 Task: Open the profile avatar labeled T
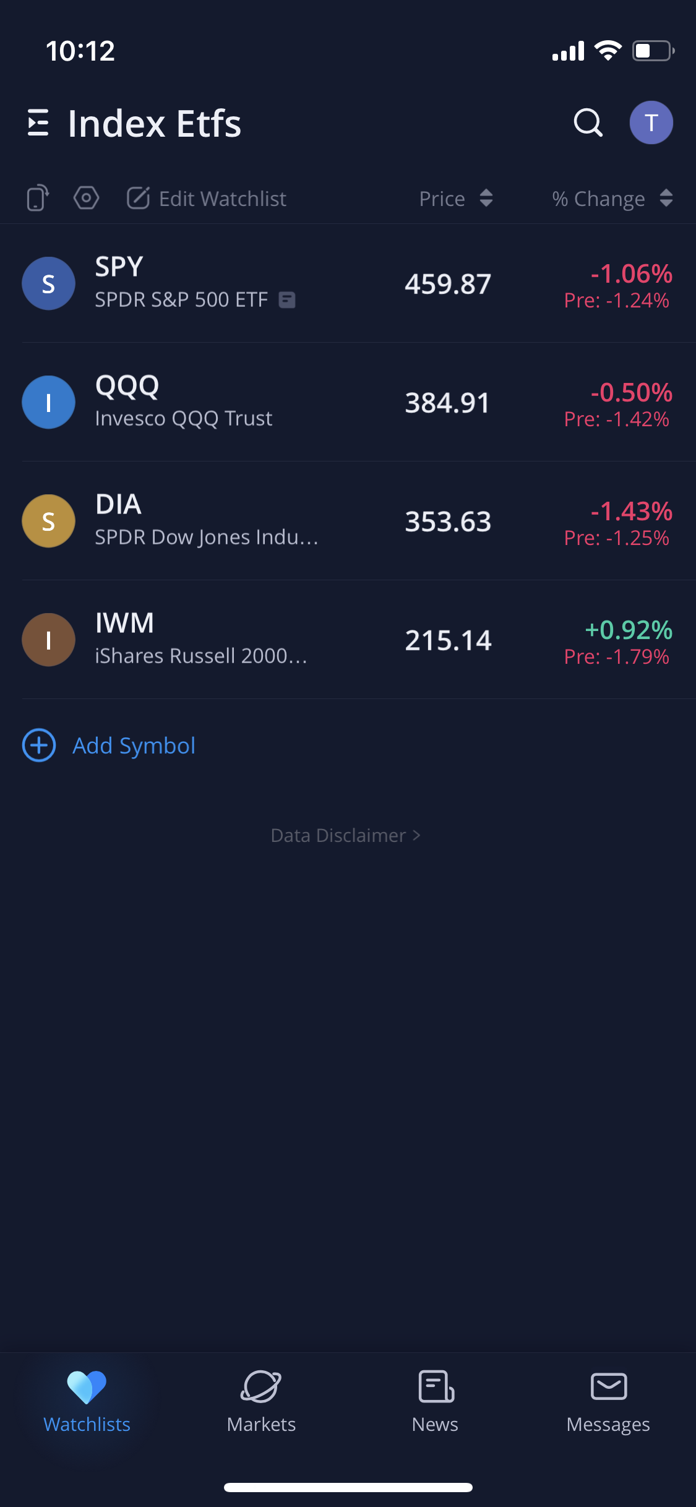pos(651,122)
